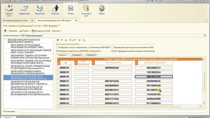
Task: Select 300.08 Реестр счетов-фактур item
Action: 28,83
